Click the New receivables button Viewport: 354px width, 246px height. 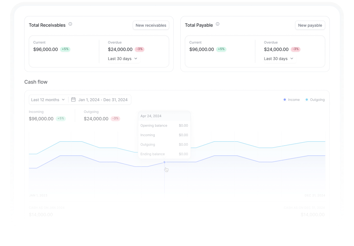(151, 25)
